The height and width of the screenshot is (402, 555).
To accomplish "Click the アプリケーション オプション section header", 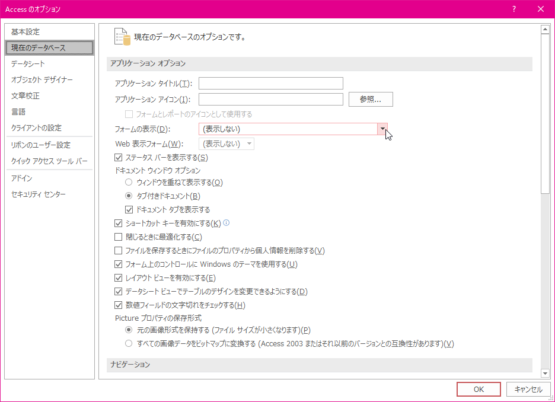I will 319,63.
